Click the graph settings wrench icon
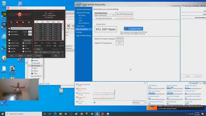This screenshot has height=116, width=206. [x=145, y=83]
